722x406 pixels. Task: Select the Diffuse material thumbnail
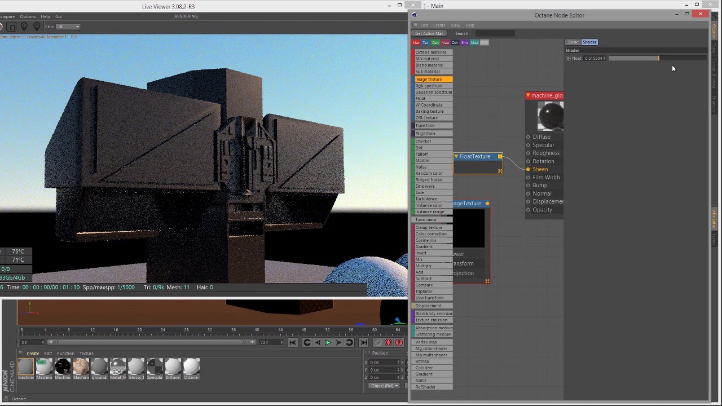(173, 367)
